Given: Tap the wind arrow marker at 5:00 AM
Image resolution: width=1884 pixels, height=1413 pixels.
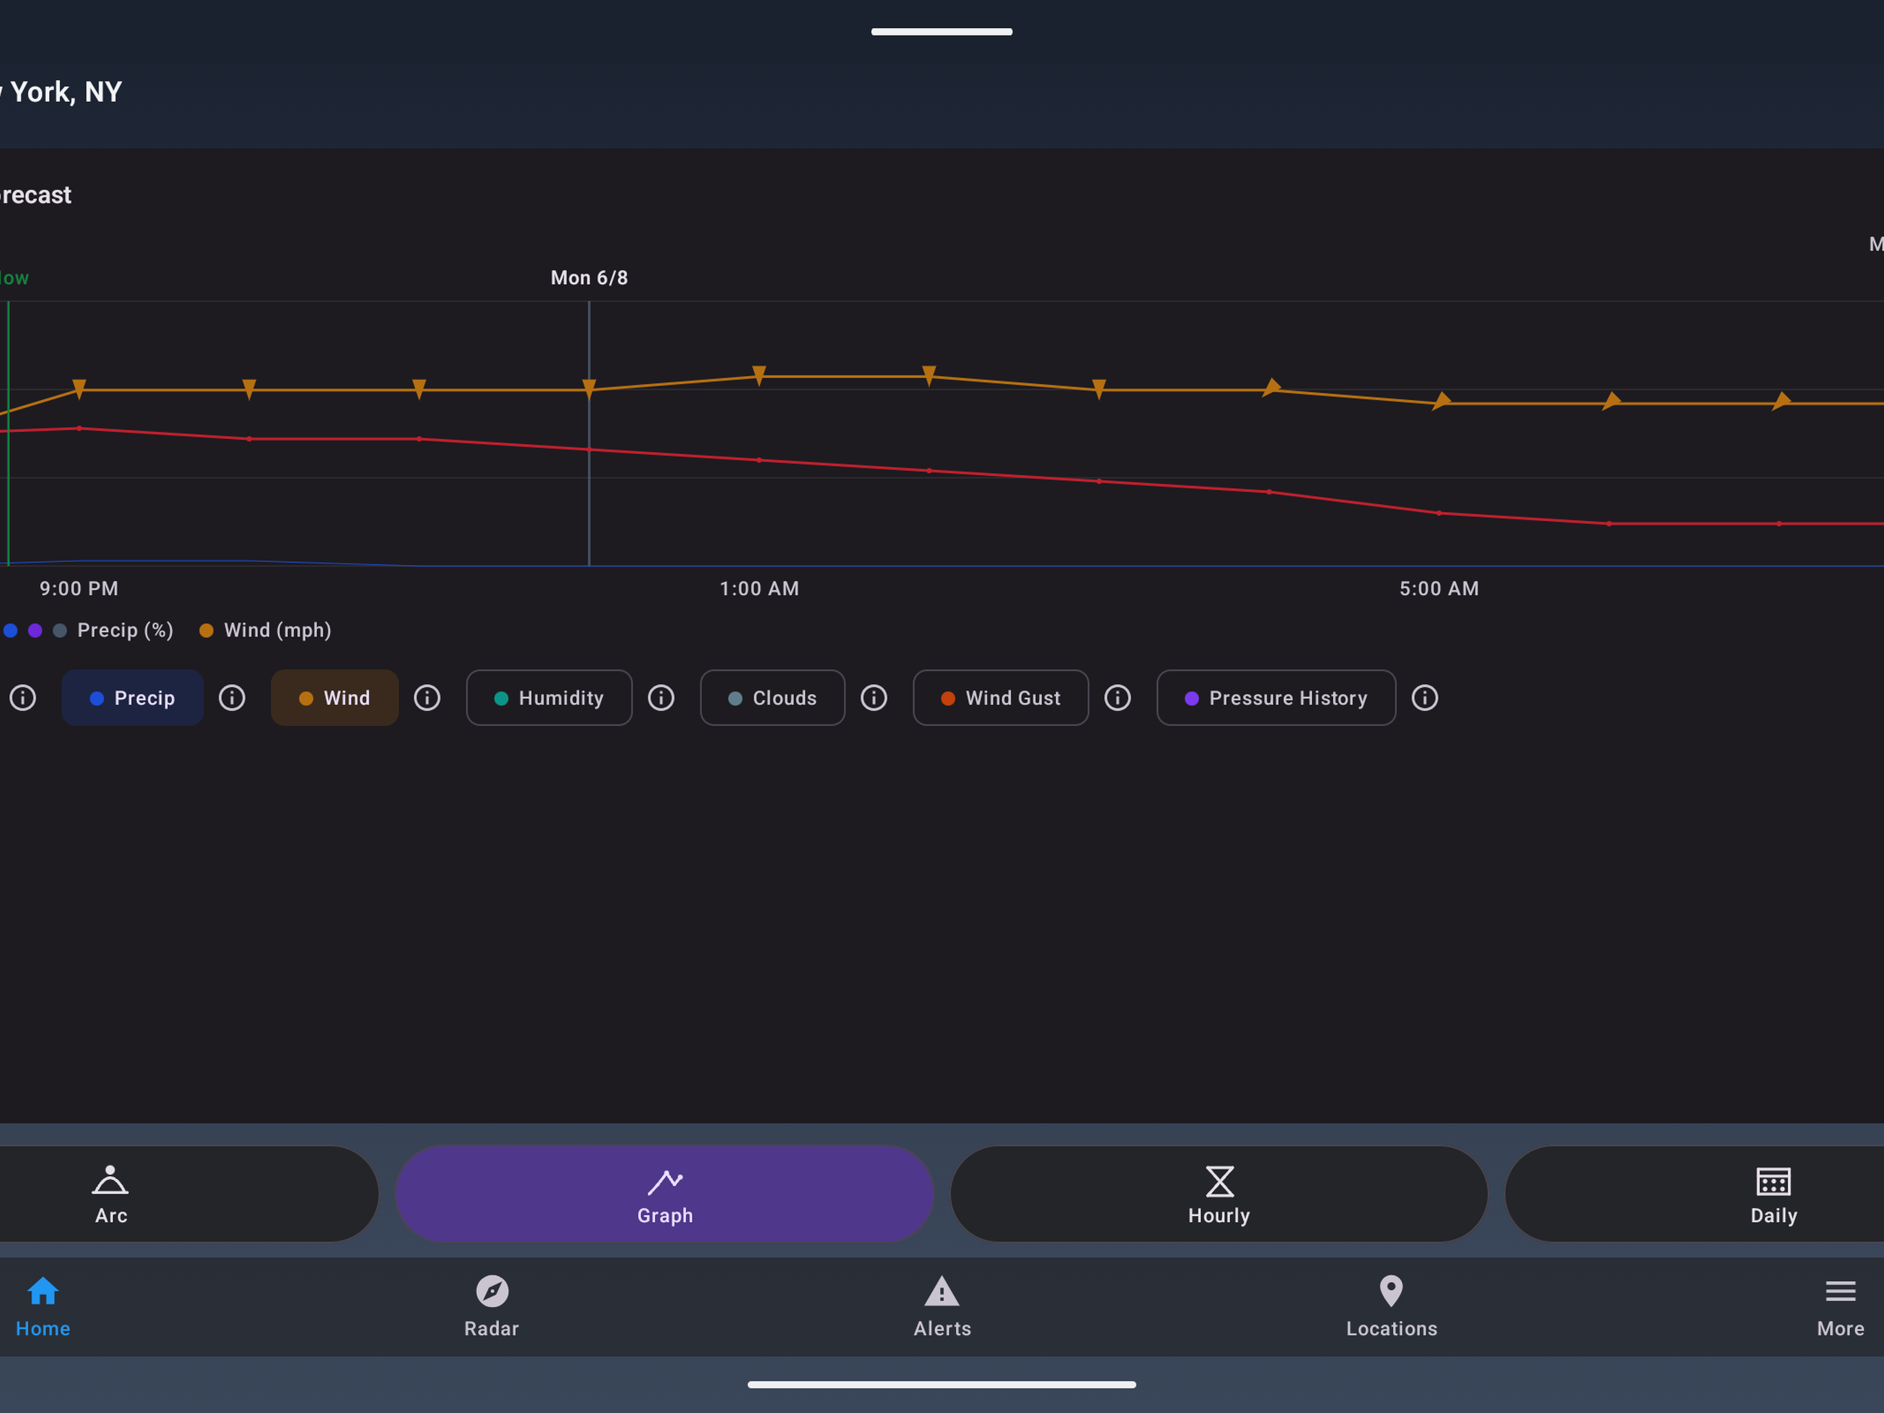Looking at the screenshot, I should pos(1441,401).
